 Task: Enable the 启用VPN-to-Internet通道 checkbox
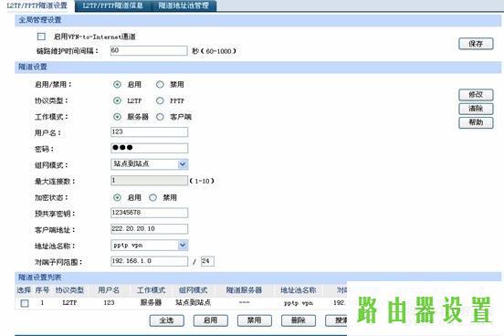coord(41,37)
